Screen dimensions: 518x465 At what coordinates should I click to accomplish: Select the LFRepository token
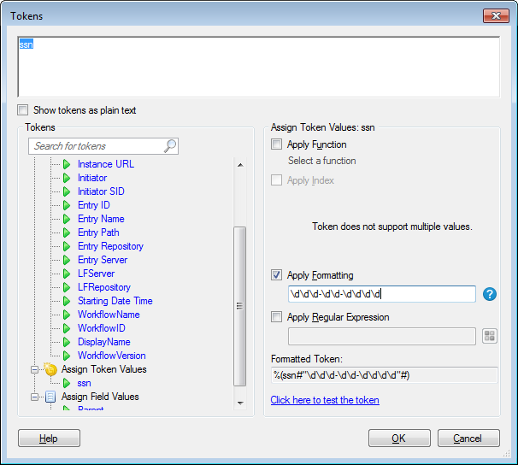[104, 287]
